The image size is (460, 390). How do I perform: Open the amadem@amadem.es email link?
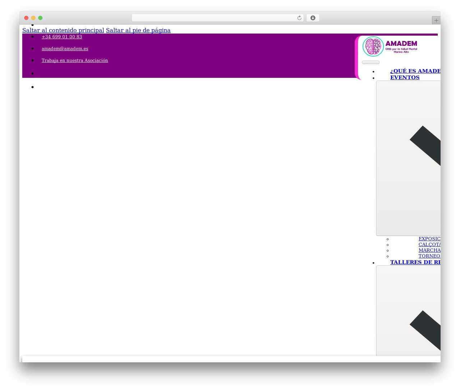[65, 49]
